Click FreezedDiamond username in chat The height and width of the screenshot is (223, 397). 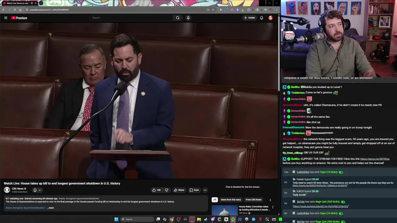(x=293, y=127)
